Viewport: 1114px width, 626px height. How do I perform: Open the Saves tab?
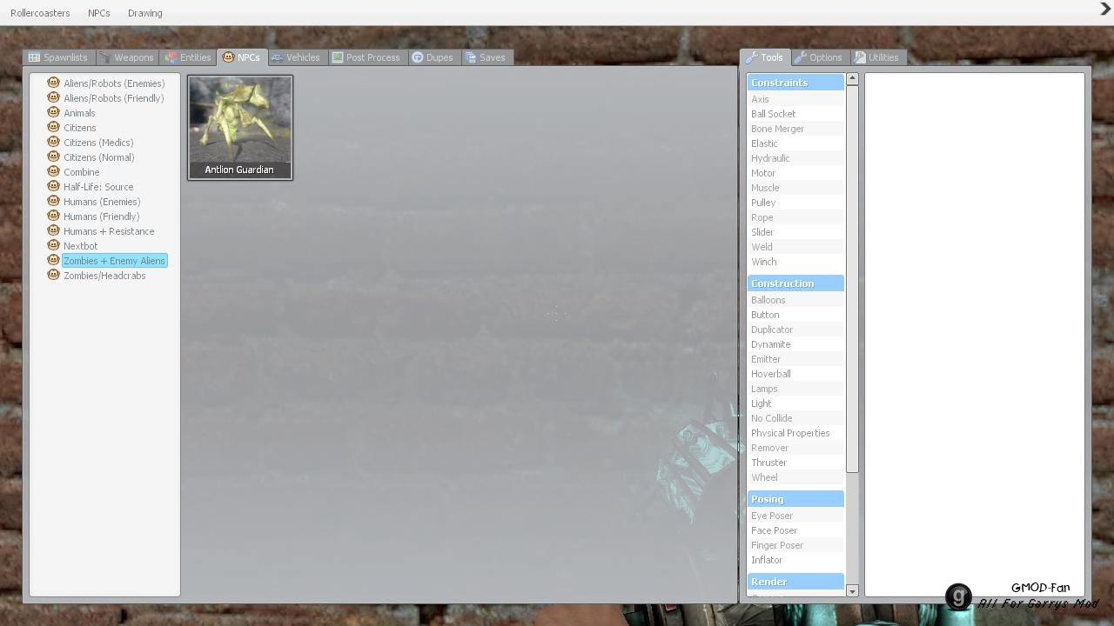pyautogui.click(x=486, y=57)
